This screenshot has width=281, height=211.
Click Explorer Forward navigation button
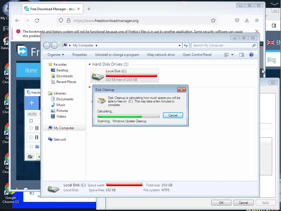click(54, 45)
